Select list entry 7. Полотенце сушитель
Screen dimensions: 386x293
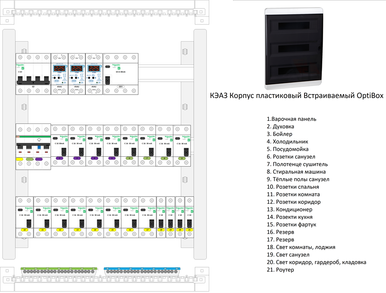click(x=297, y=164)
